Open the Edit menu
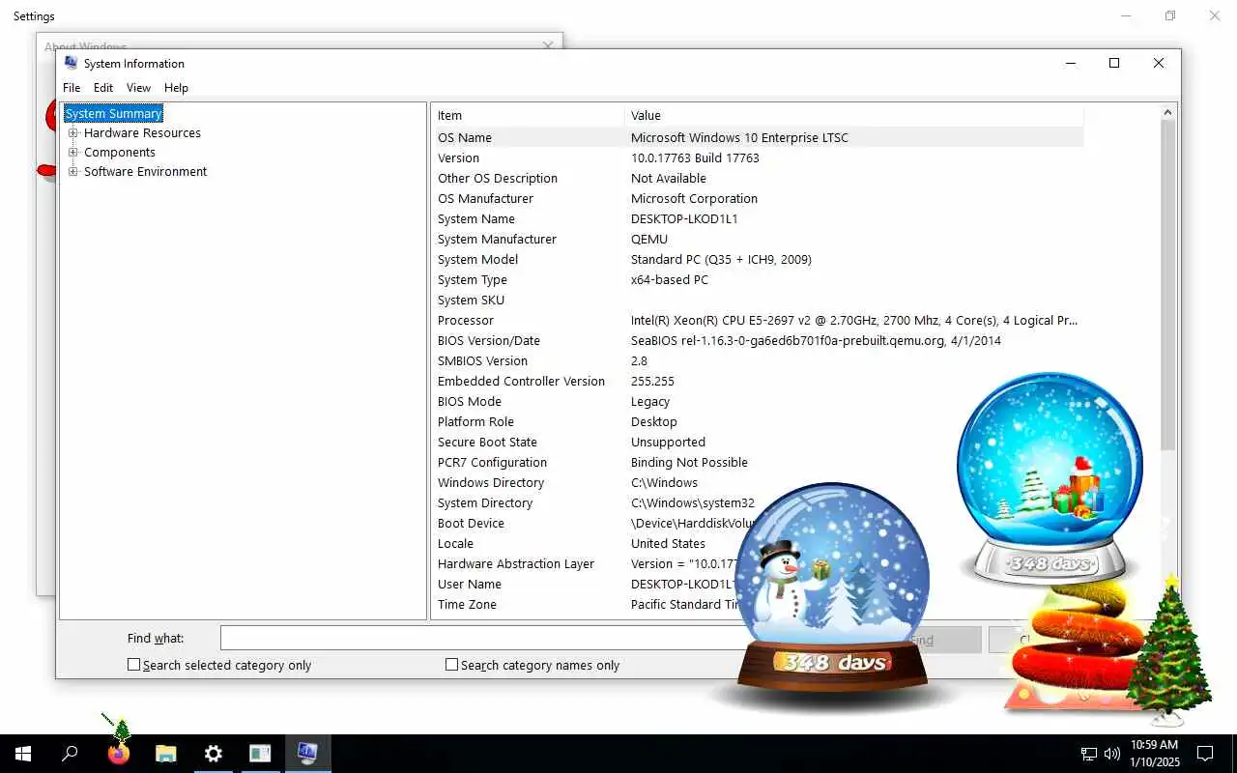This screenshot has width=1237, height=773. pos(103,88)
